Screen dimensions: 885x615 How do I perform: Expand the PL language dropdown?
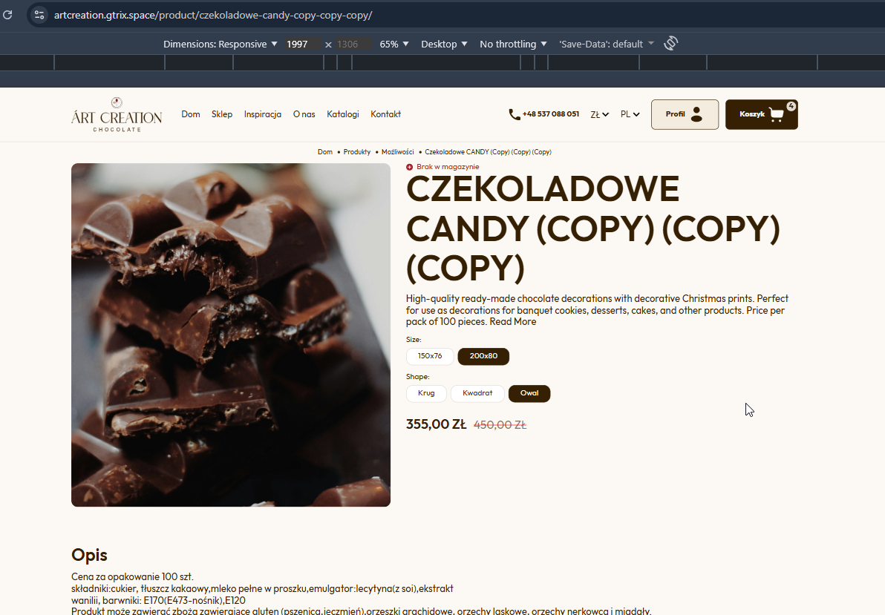point(630,114)
